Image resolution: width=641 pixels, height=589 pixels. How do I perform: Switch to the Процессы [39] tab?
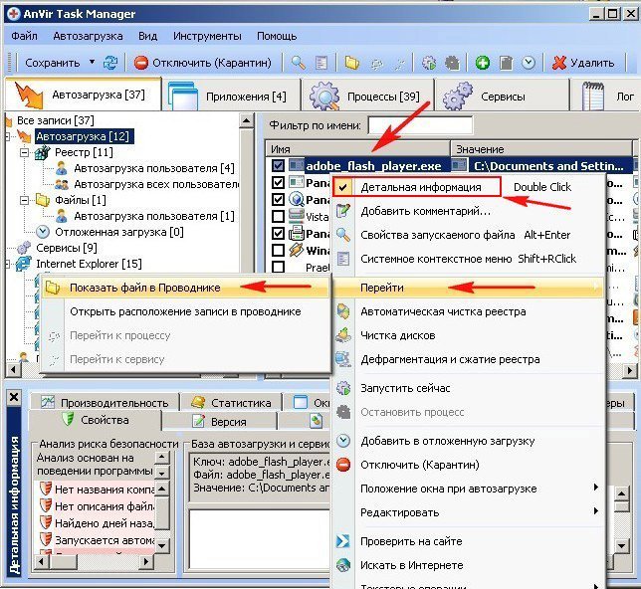pyautogui.click(x=367, y=96)
